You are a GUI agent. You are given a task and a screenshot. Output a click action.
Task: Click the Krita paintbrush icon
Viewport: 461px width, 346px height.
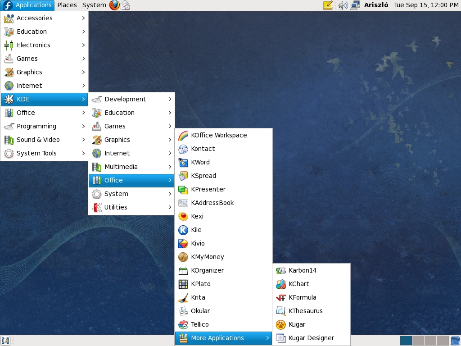183,298
